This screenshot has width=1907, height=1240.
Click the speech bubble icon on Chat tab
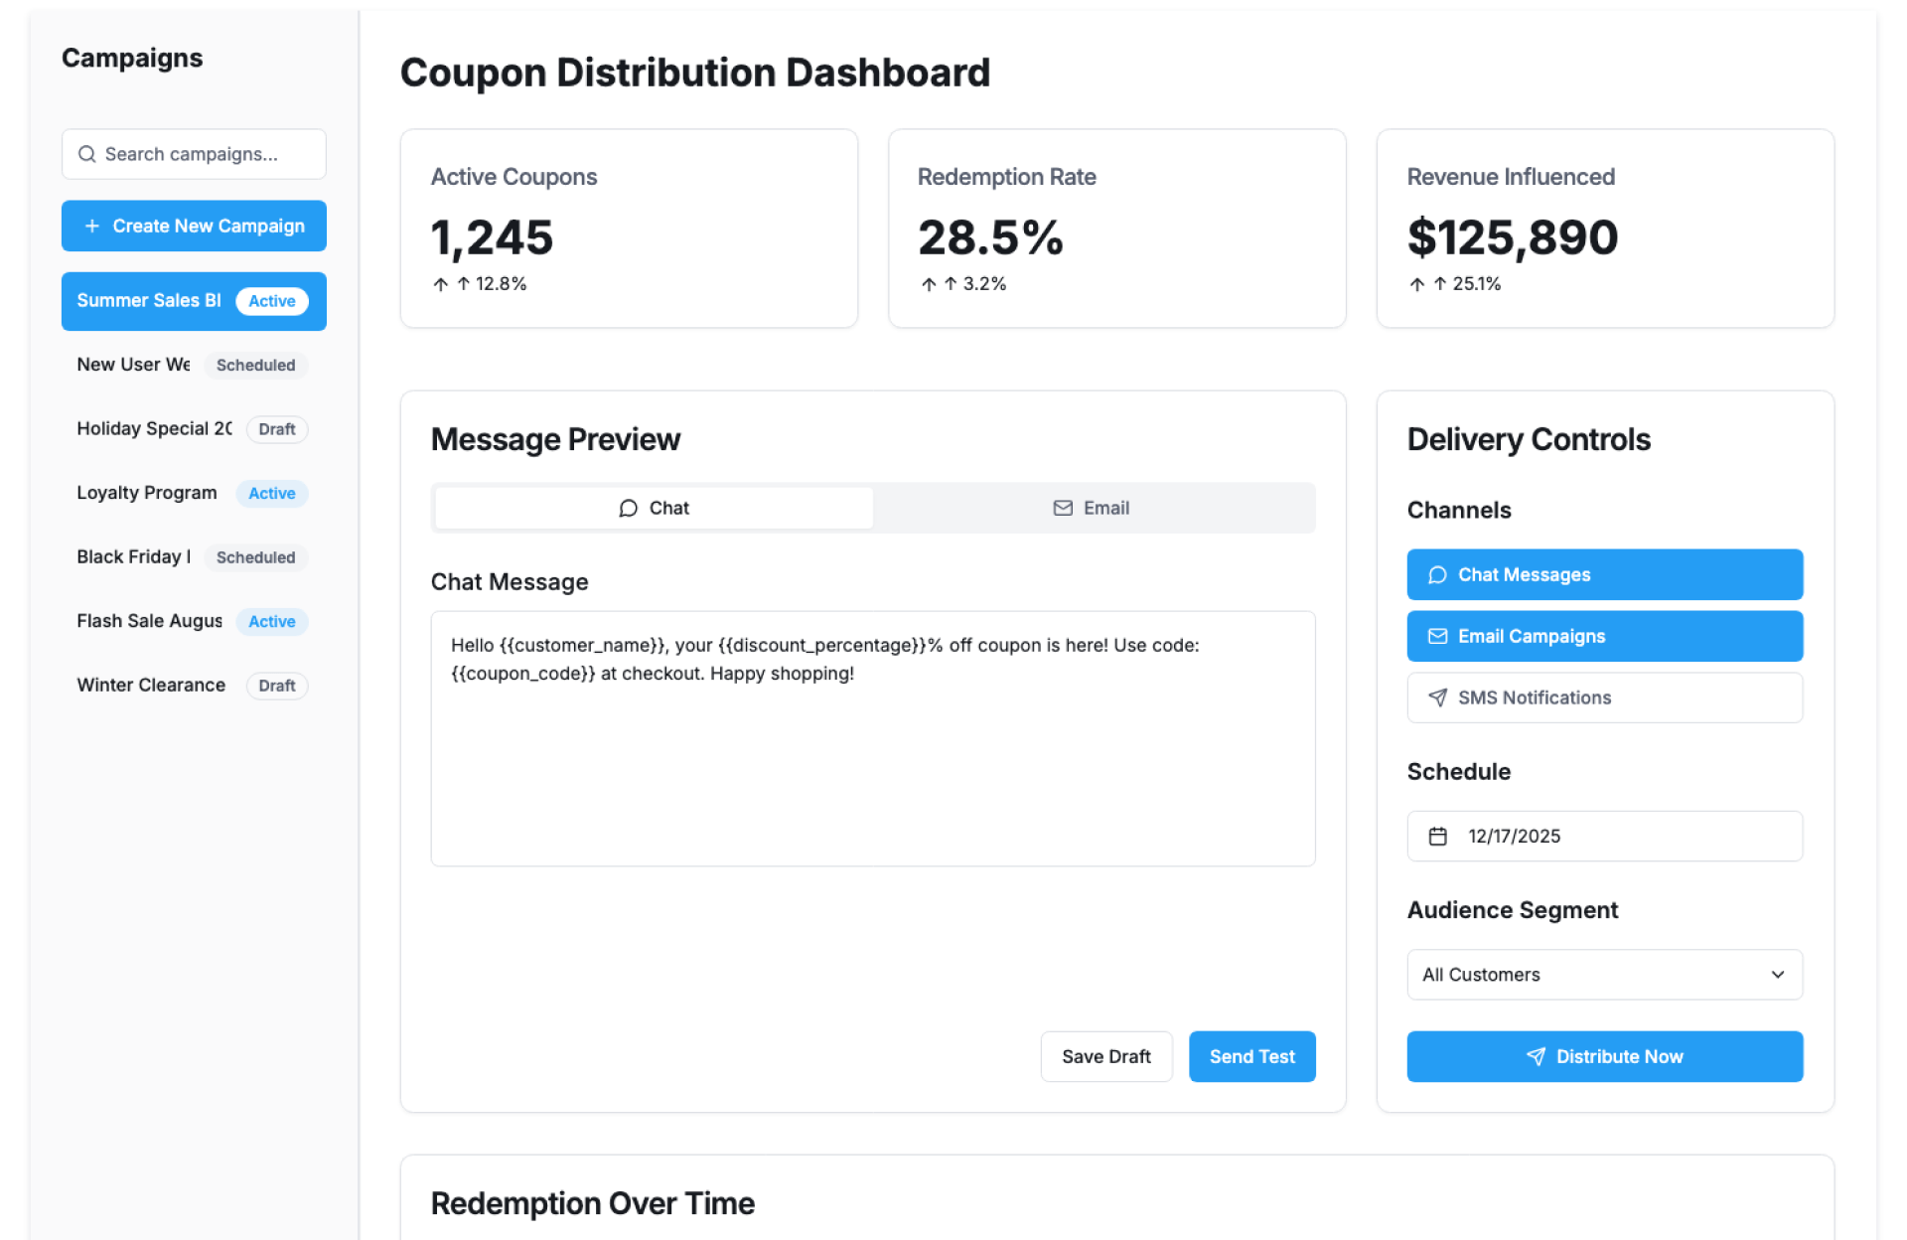pyautogui.click(x=628, y=509)
